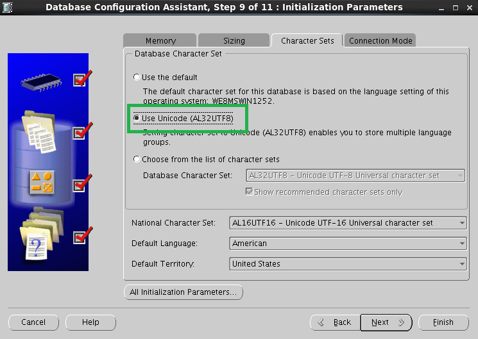The width and height of the screenshot is (478, 339).
Task: Click the checkmark box beside question mark folders
Action: coord(80,238)
